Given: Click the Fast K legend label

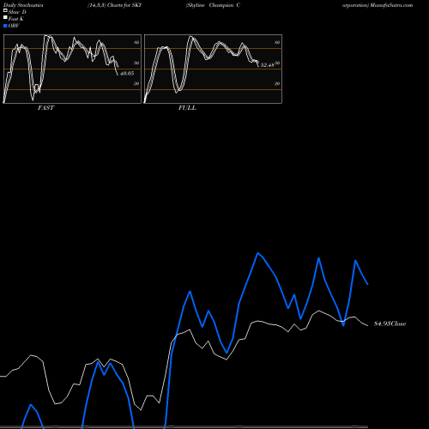Looking at the screenshot, I should 16,19.
